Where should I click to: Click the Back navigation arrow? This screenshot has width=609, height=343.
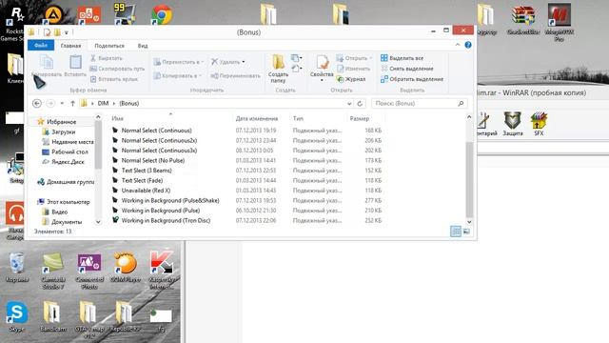37,103
